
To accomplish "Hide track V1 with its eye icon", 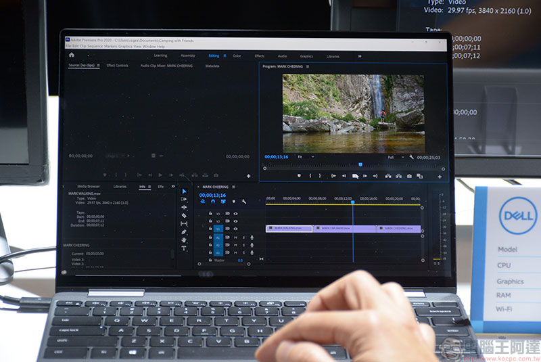I will click(x=235, y=229).
